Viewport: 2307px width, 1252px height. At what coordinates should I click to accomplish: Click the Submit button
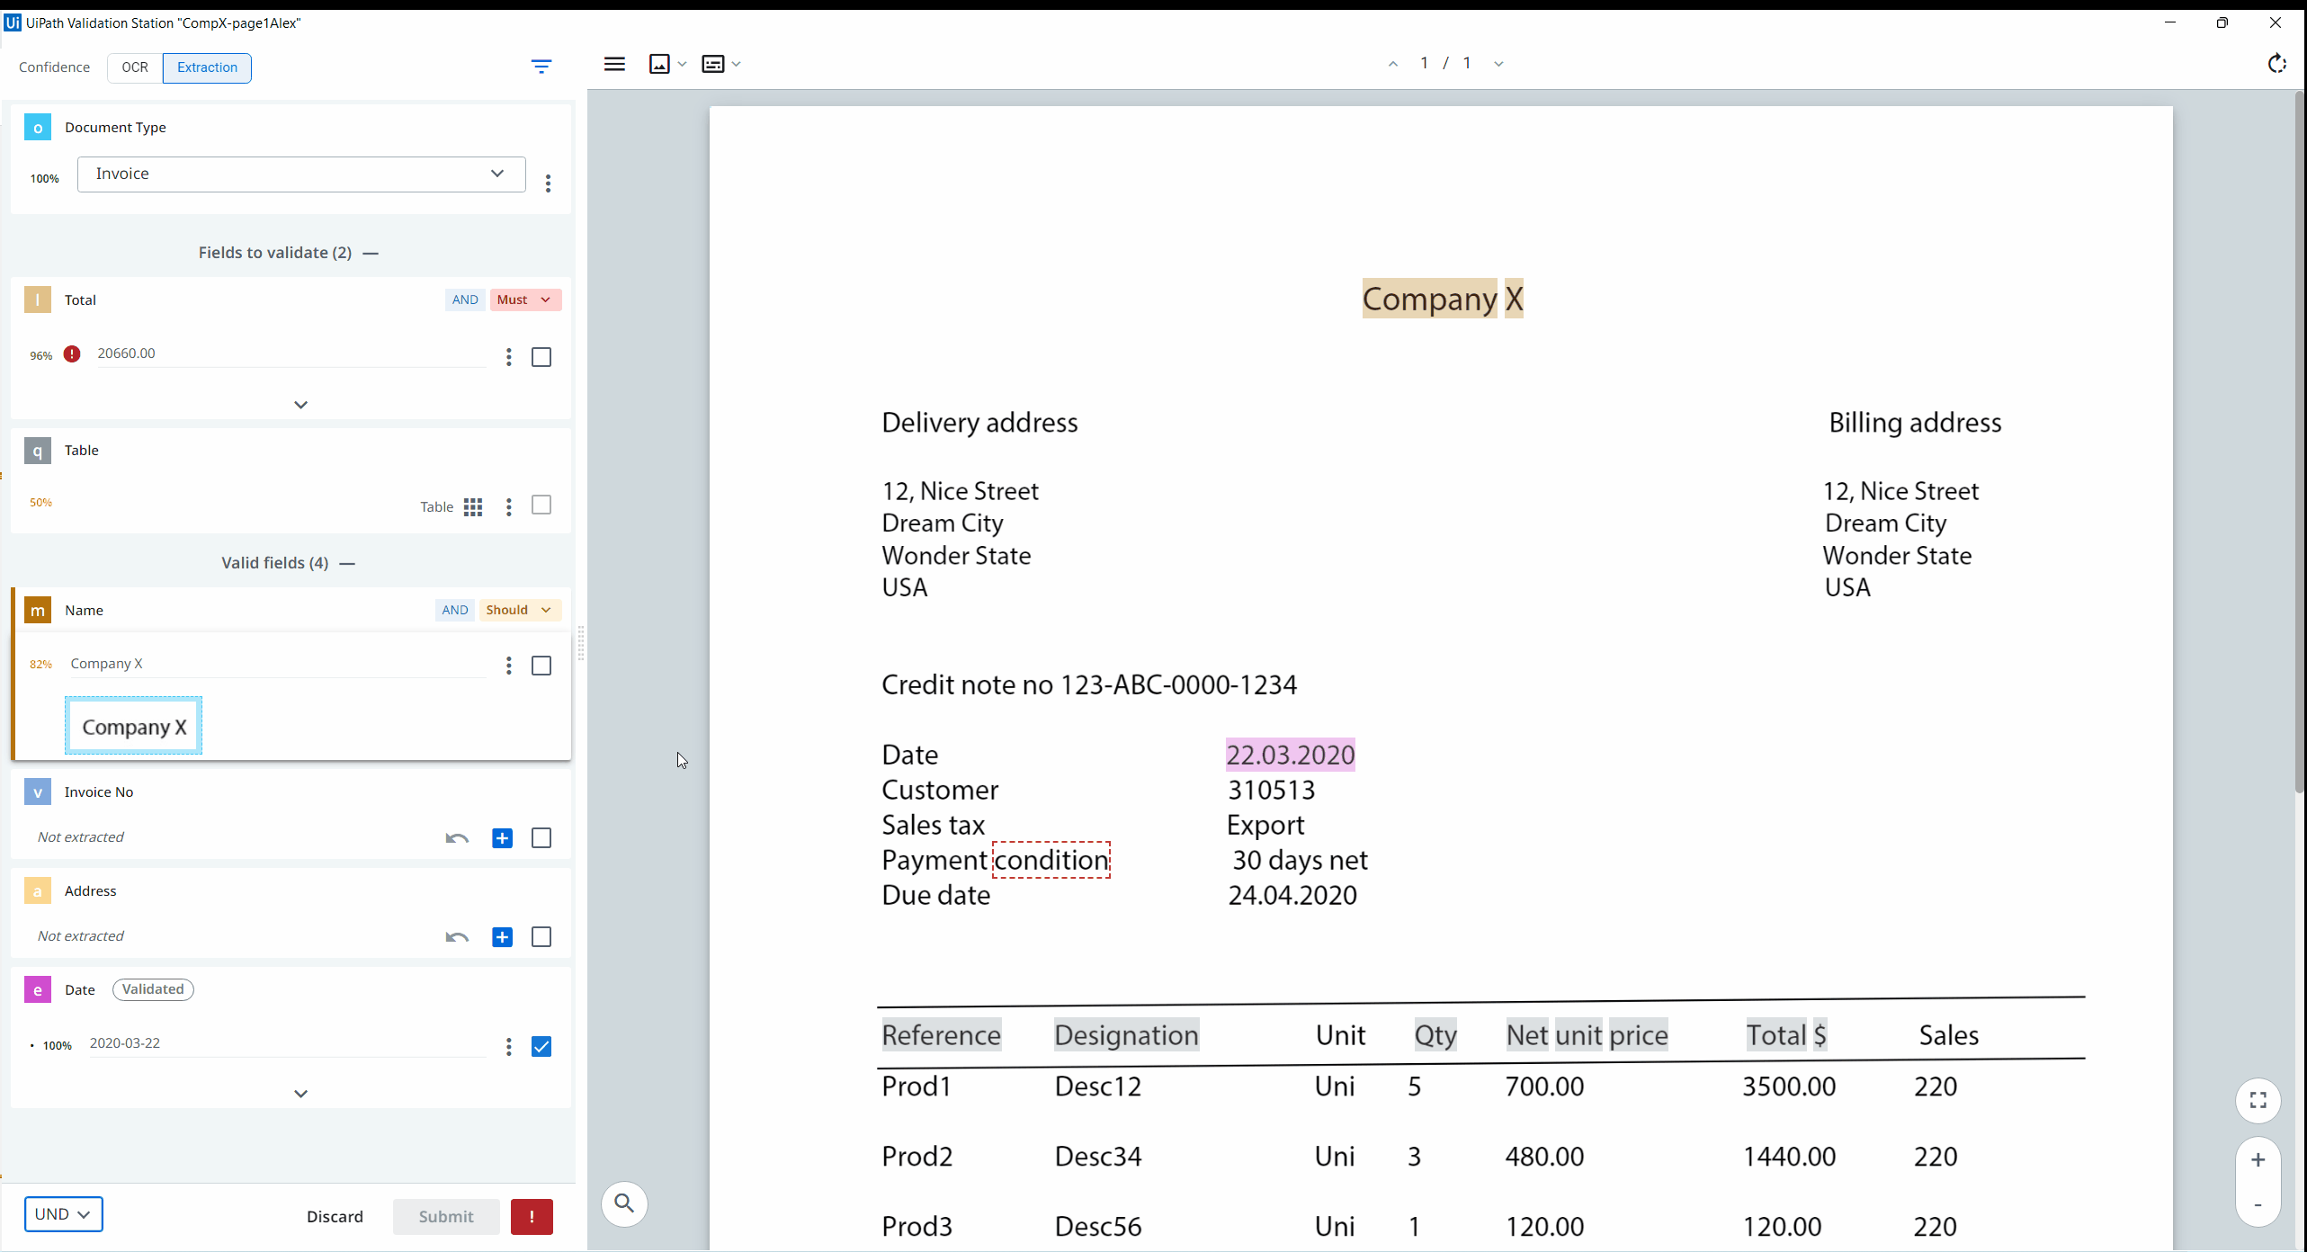[445, 1215]
